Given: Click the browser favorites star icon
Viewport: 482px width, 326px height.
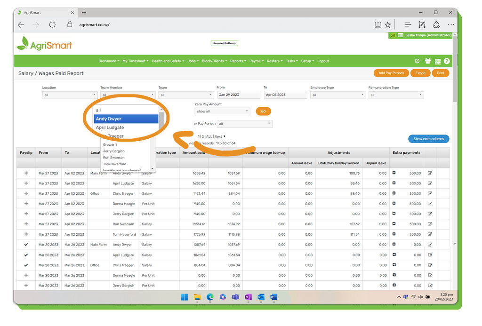Looking at the screenshot, I should (388, 25).
